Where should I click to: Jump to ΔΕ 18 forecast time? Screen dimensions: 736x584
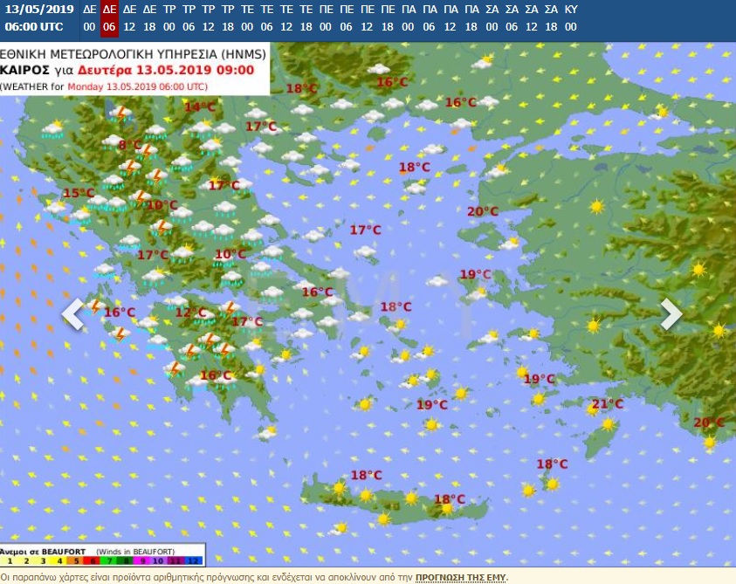coord(149,18)
